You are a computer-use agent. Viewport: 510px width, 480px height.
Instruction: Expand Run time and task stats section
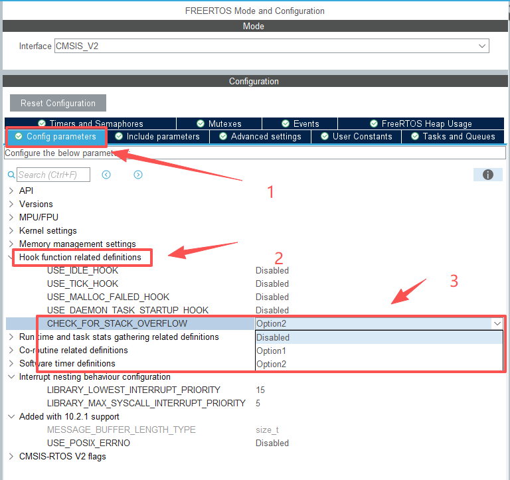click(11, 337)
